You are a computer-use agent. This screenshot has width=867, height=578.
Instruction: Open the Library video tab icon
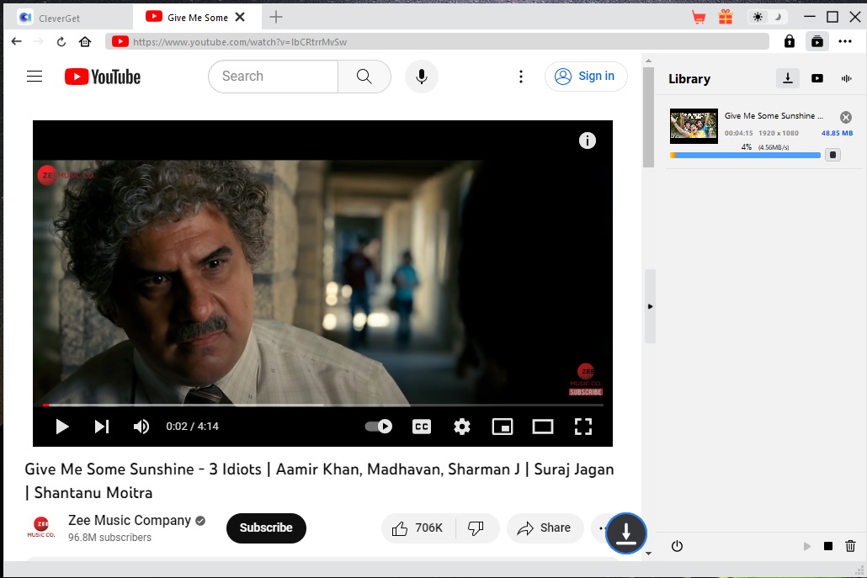pyautogui.click(x=816, y=78)
